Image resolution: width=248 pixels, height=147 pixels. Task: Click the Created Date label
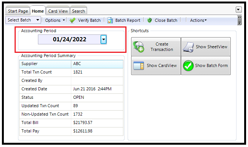pos(34,89)
